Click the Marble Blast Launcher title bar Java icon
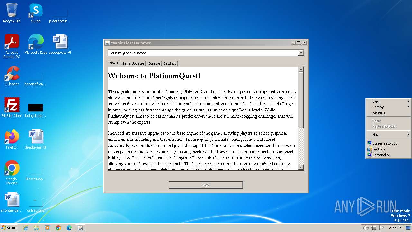Image resolution: width=412 pixels, height=232 pixels. coord(108,43)
